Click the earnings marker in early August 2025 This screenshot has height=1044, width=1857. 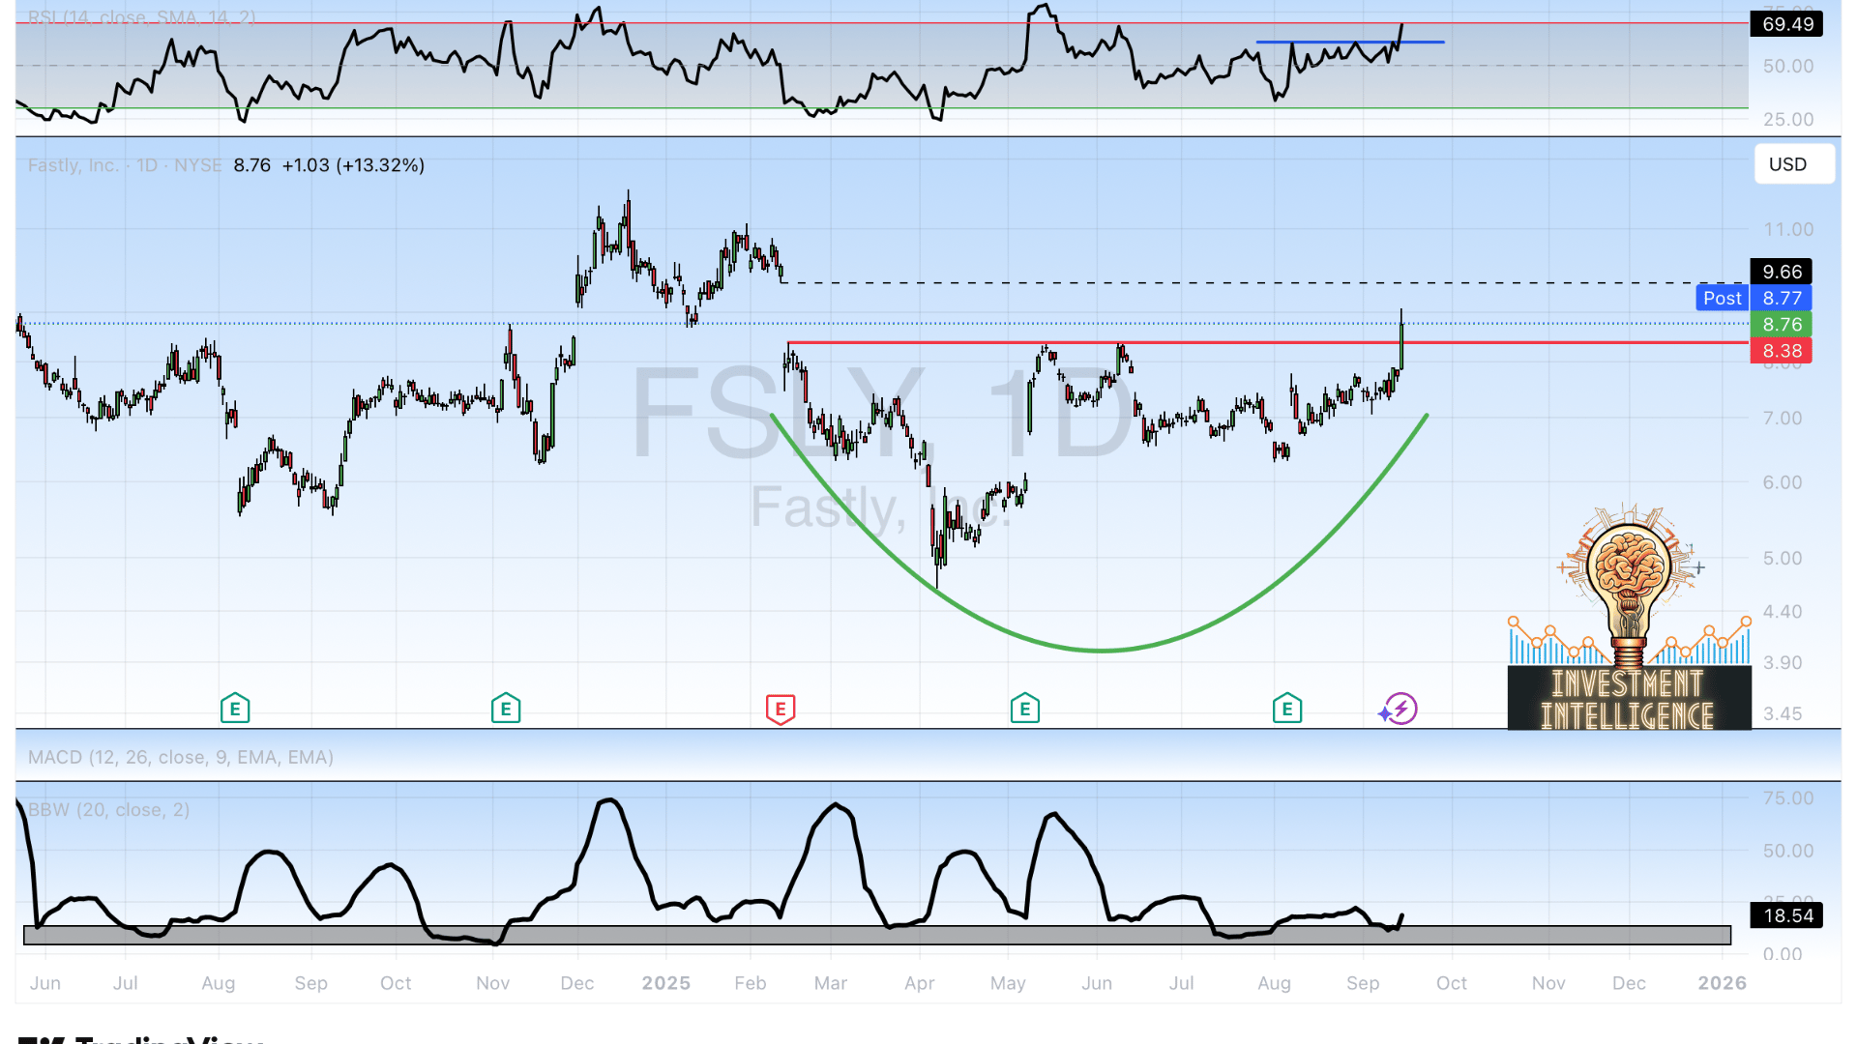1287,709
